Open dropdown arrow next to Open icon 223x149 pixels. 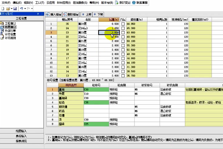coord(11,9)
